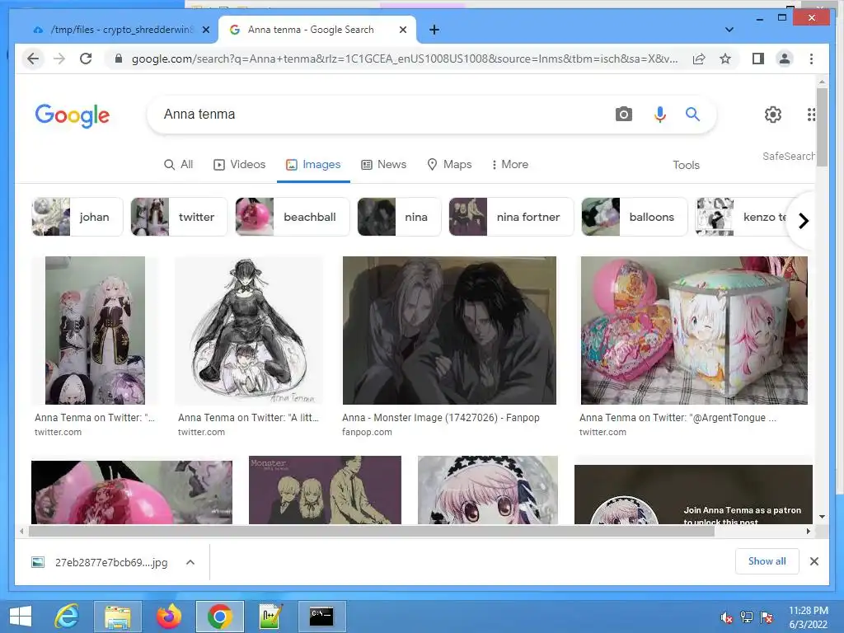
Task: Open the fanpop.com source link
Action: 367,432
